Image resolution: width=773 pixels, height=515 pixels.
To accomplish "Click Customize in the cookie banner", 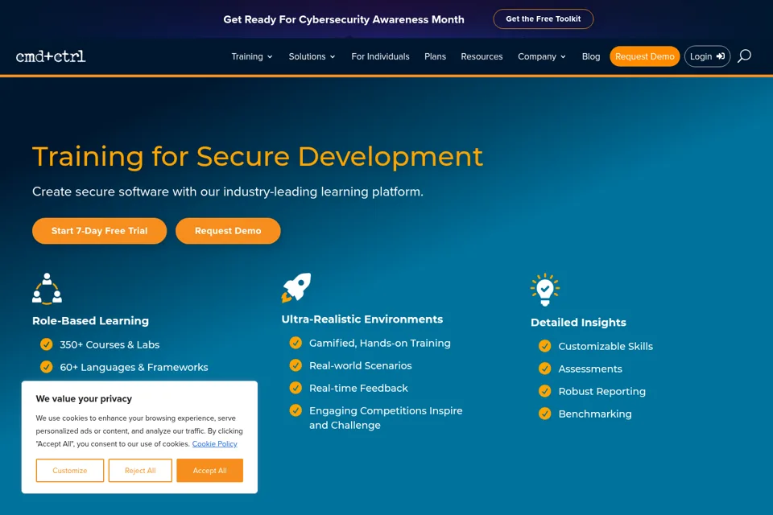I will (x=69, y=470).
